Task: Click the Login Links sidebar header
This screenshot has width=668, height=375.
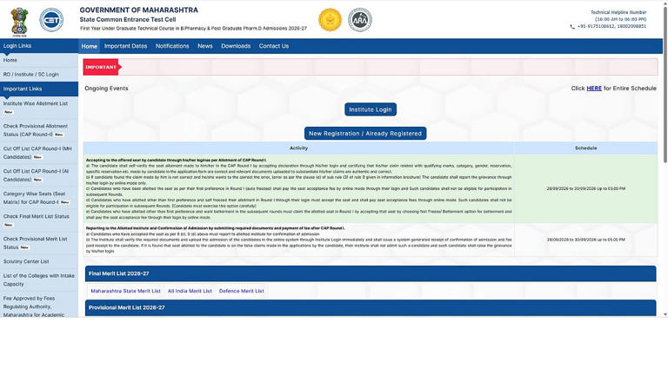Action: tap(39, 46)
